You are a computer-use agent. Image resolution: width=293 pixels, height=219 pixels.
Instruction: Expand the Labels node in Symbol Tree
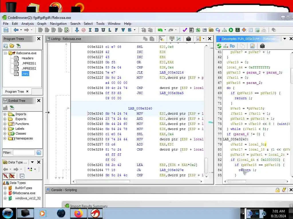[x=5, y=129]
